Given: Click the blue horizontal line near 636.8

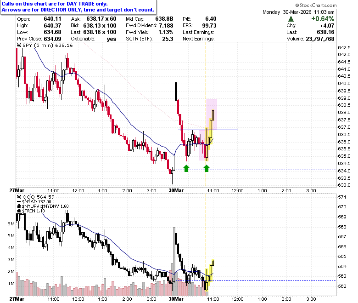Looking at the screenshot, I should 208,130.
